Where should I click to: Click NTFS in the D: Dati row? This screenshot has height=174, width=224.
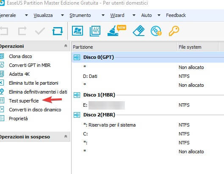point(184,76)
